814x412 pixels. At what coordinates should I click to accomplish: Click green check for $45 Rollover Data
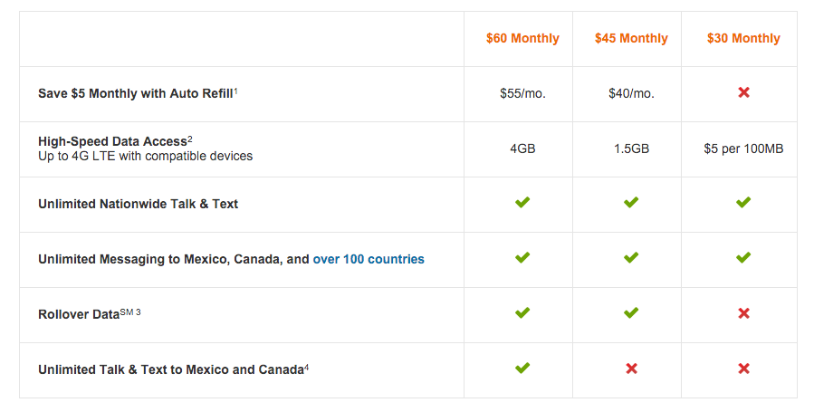(631, 313)
